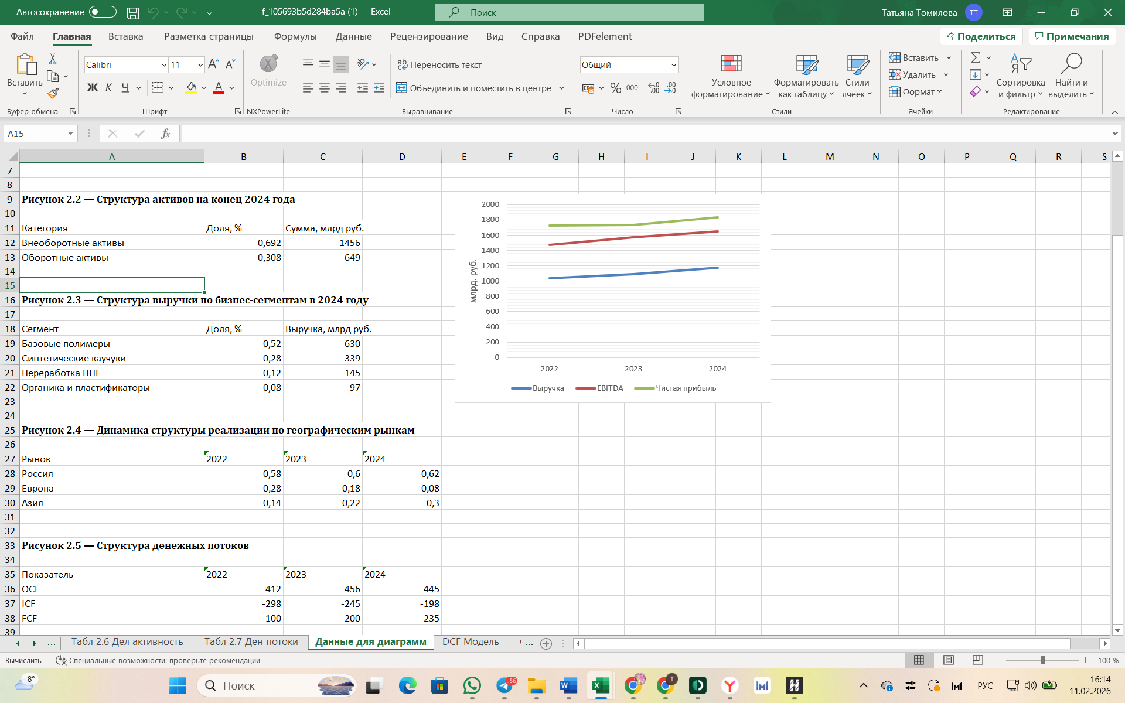Click the Increase decimal icon
Screen dimensions: 1125x703
click(654, 88)
